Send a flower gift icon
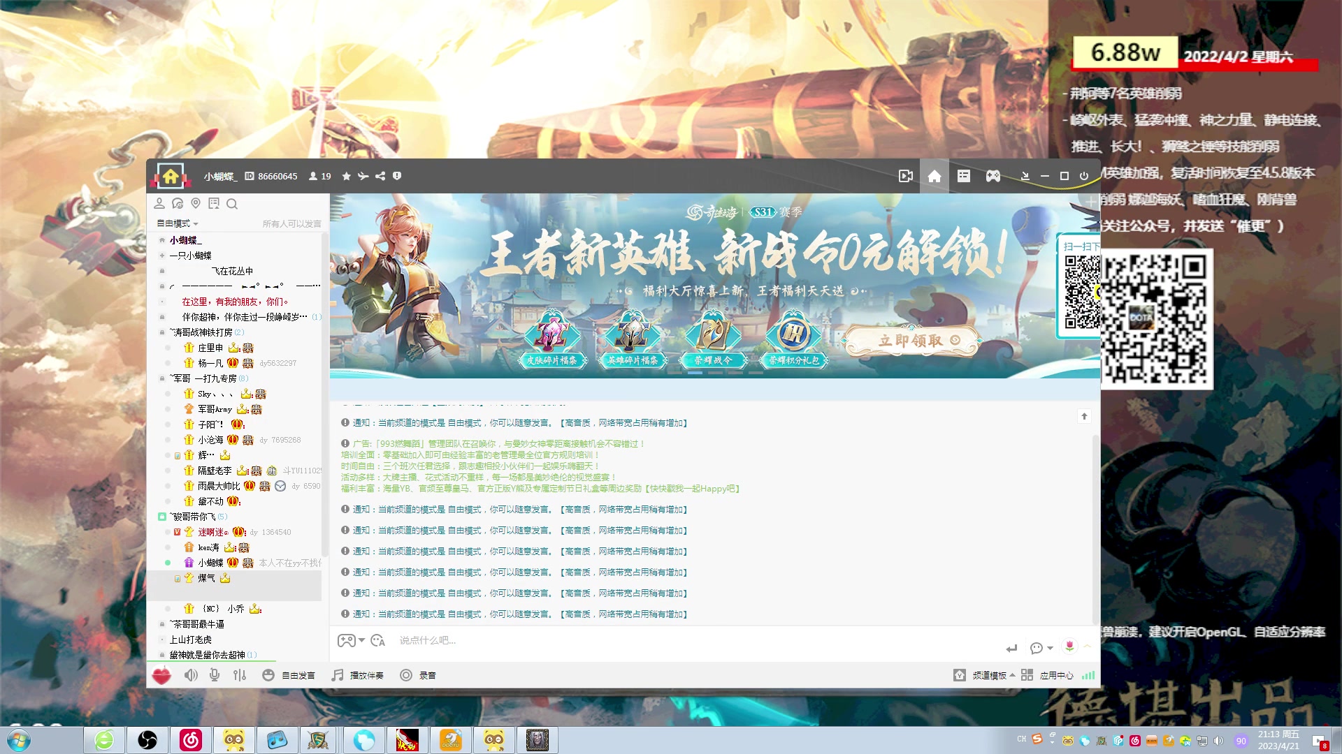The width and height of the screenshot is (1342, 754). pos(1069,646)
